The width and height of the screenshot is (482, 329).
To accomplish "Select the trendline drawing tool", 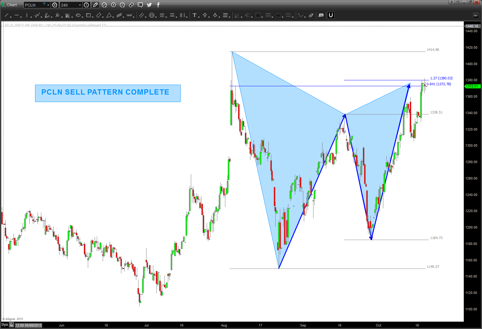I will [6, 15].
